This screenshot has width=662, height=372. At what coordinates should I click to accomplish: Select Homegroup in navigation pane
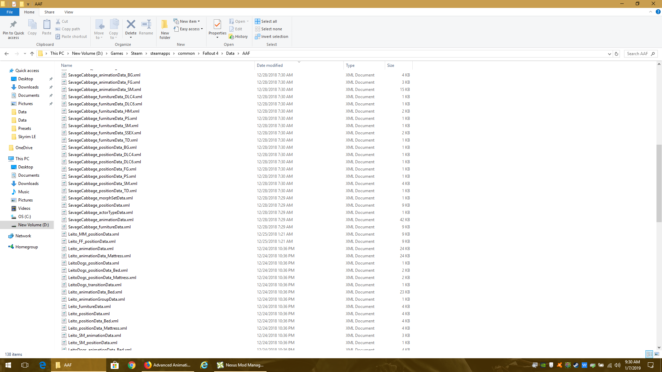[x=27, y=247]
